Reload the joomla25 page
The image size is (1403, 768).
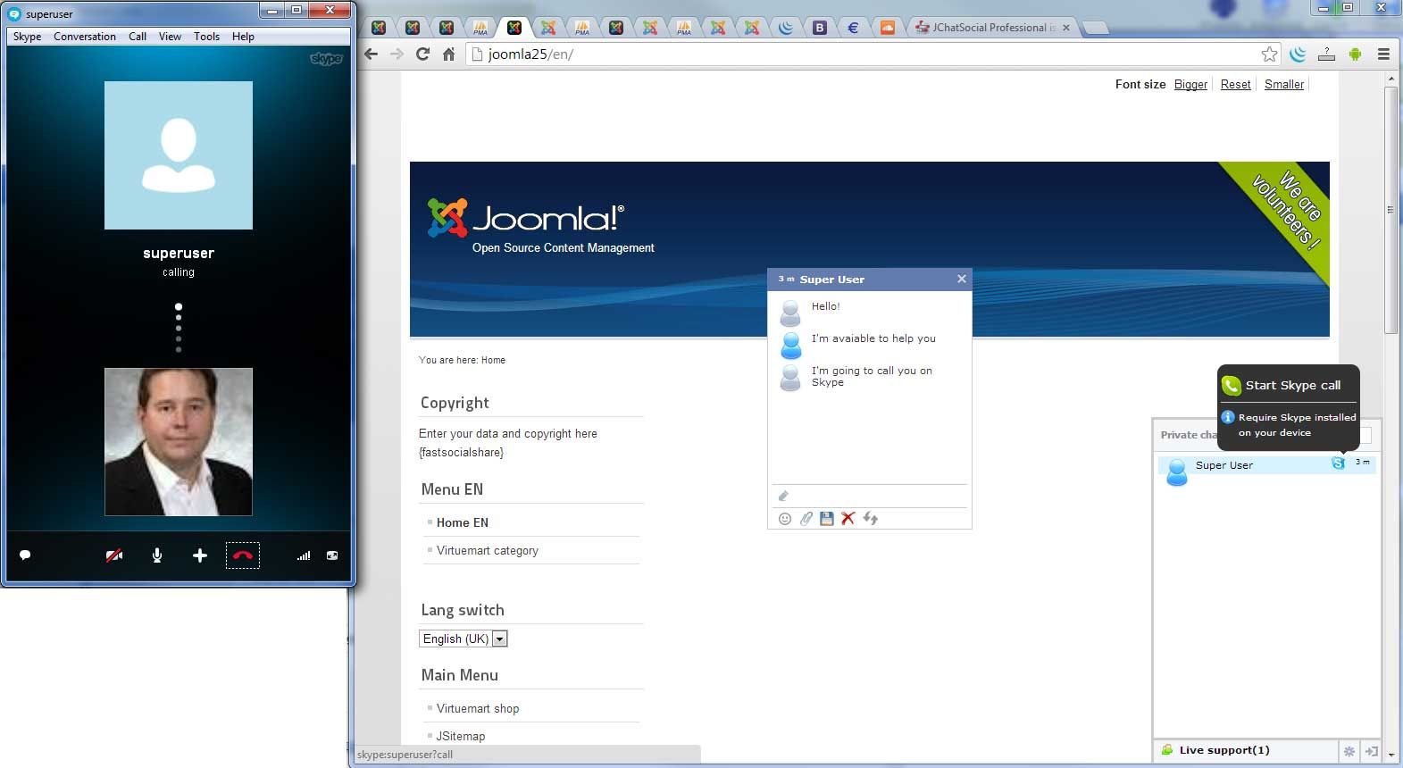click(423, 54)
